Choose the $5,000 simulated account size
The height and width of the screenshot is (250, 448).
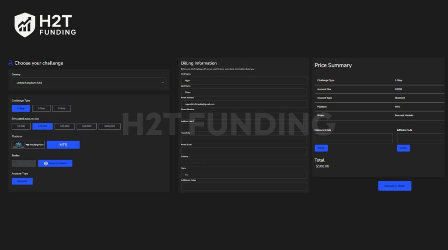coord(21,126)
